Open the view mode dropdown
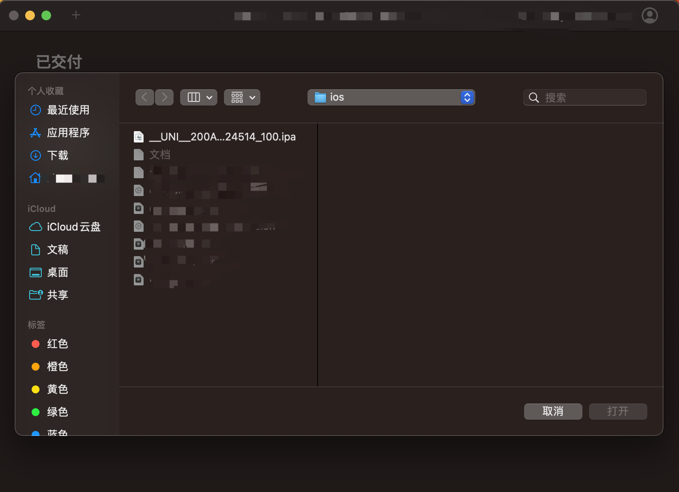Screen dimensions: 679x492 coord(198,97)
